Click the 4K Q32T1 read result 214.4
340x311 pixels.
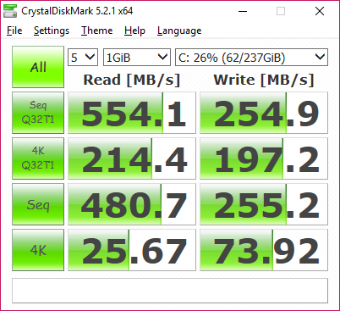(132, 158)
